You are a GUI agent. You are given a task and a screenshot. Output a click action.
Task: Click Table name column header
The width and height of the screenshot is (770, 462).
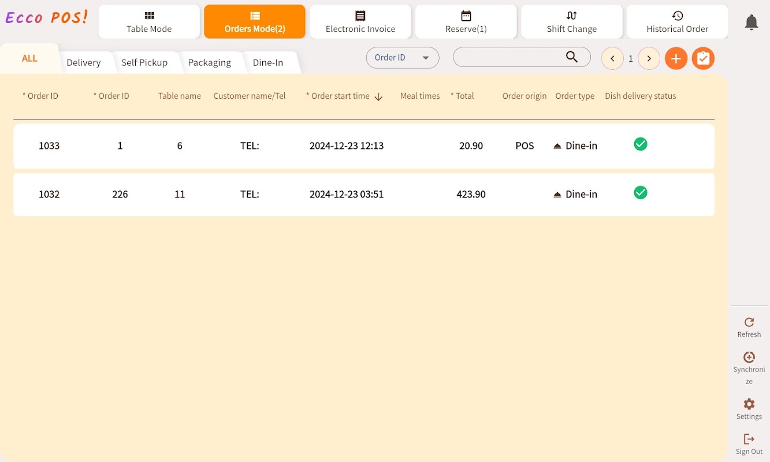click(180, 96)
